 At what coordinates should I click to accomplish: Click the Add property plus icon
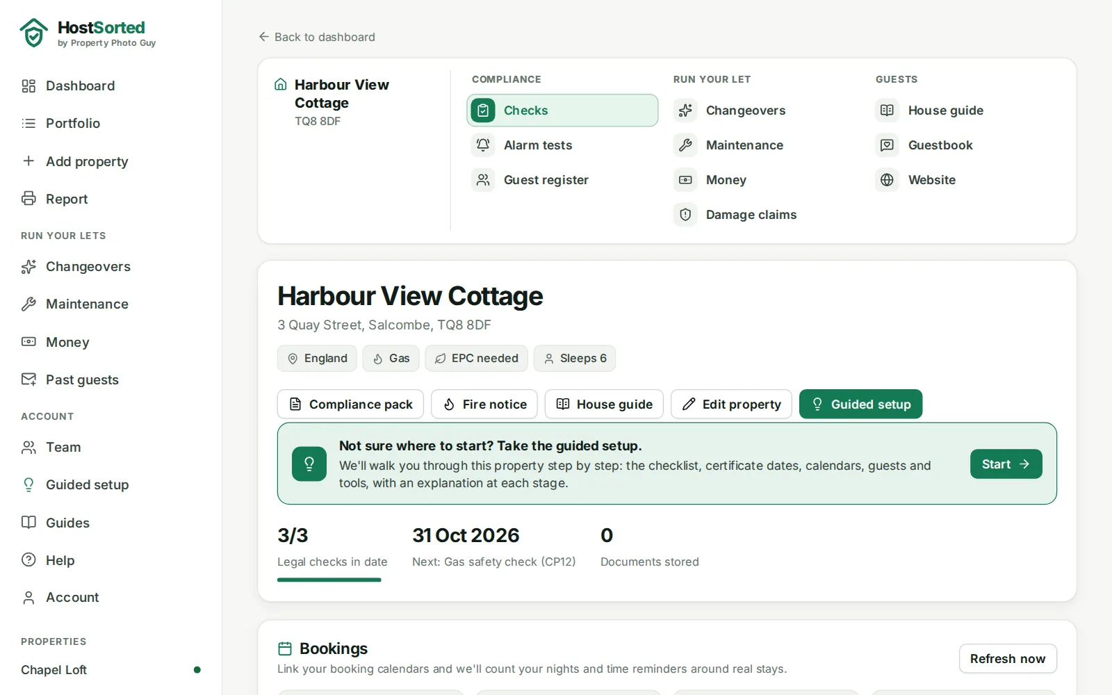point(28,161)
